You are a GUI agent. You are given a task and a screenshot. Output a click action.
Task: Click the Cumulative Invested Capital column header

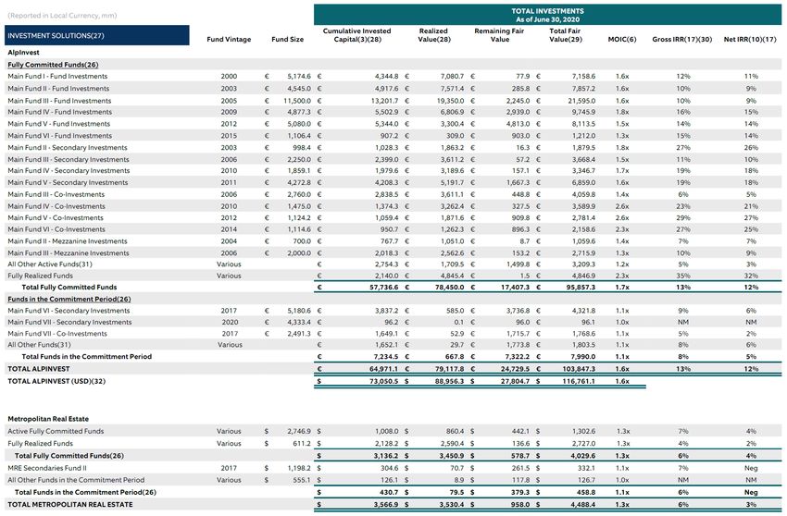point(356,35)
